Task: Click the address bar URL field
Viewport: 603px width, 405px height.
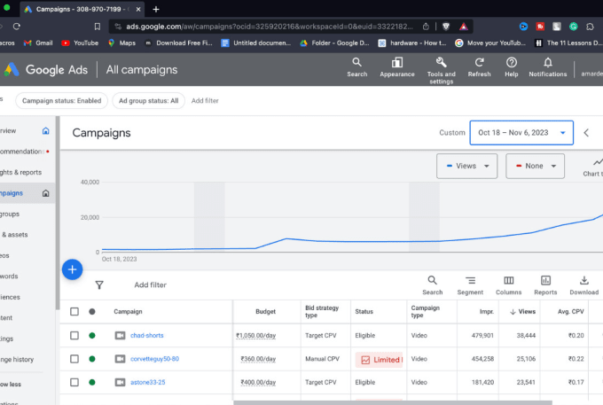Action: [270, 26]
